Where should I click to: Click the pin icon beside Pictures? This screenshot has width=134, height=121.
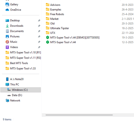click(x=39, y=37)
